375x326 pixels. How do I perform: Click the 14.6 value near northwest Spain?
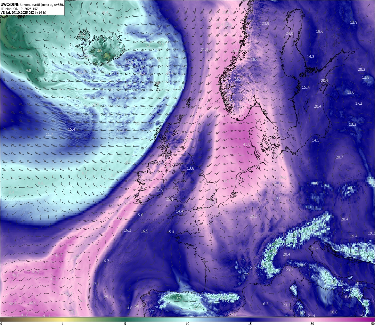(129, 308)
